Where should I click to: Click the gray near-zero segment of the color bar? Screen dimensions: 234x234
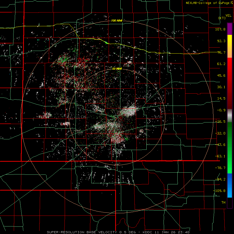pos(230,116)
